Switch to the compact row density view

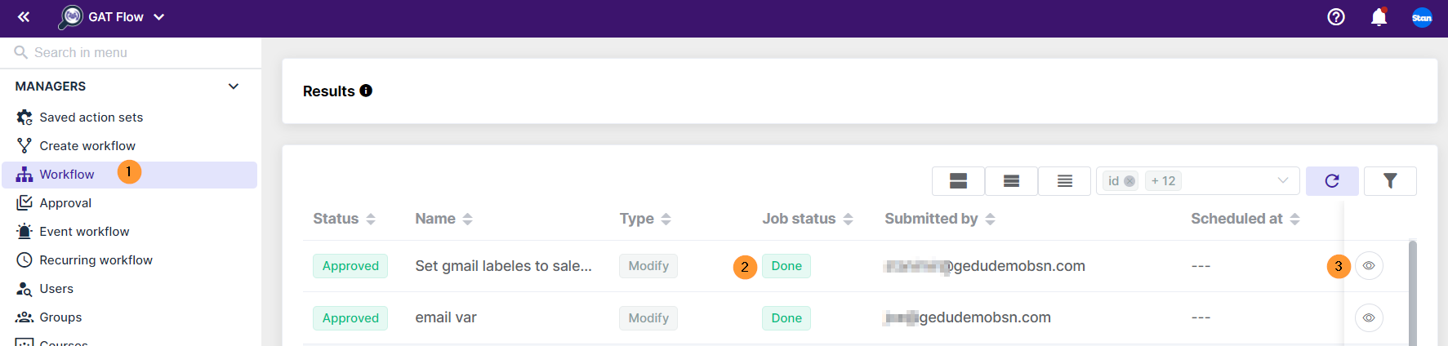[1065, 181]
